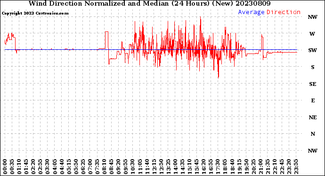Select the "06:25" time axis label

[83, 167]
